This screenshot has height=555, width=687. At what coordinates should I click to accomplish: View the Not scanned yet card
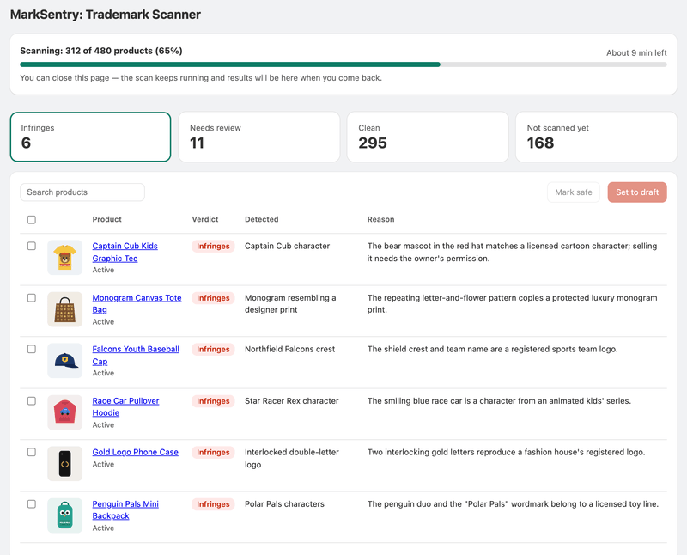pyautogui.click(x=596, y=137)
